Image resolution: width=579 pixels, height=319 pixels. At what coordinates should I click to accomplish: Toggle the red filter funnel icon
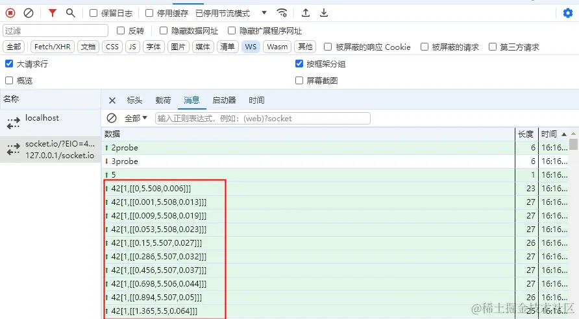point(53,13)
